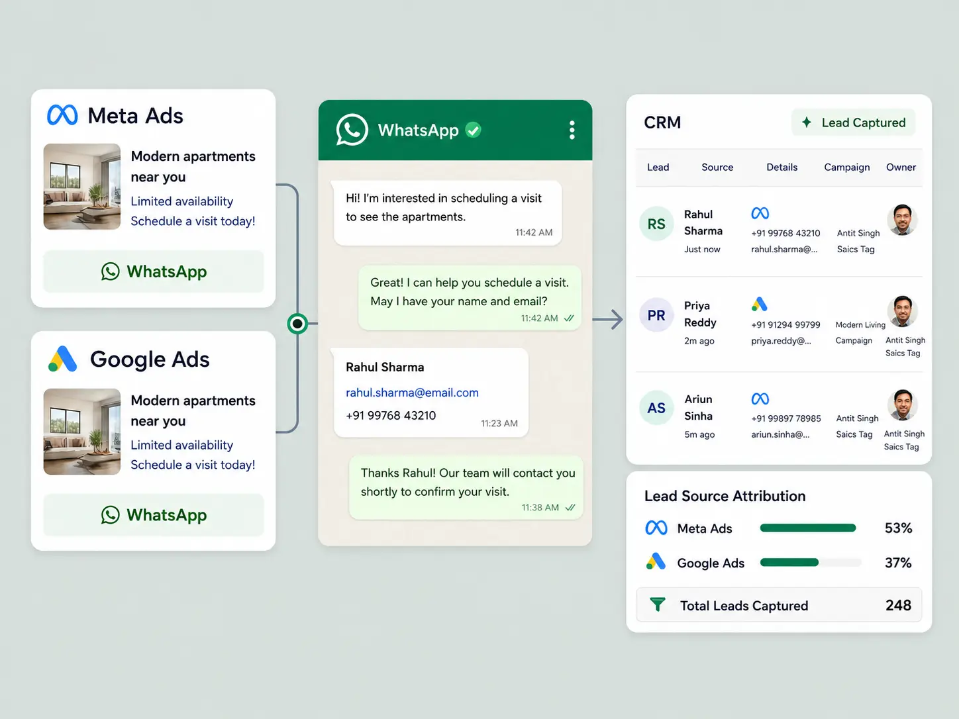
Task: Click the WhatsApp button in Google Ads card
Action: point(154,515)
